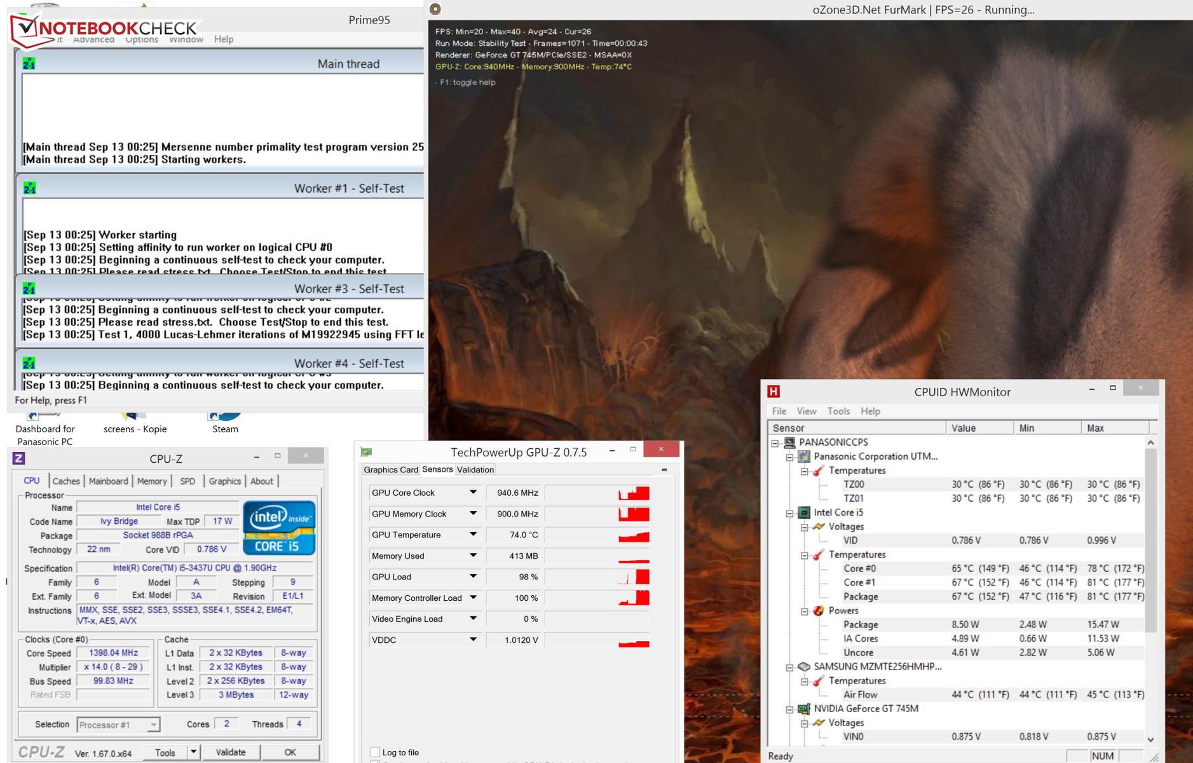Viewport: 1193px width, 763px height.
Task: Switch to the SPD tab in CPU-Z
Action: [187, 481]
